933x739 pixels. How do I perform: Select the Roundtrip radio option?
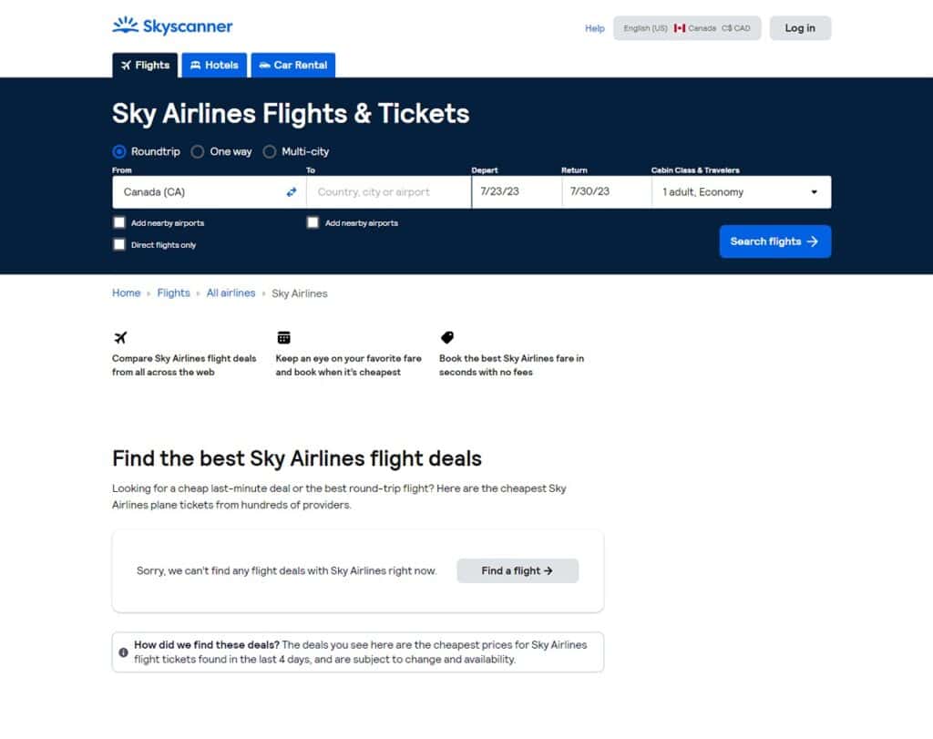pos(119,152)
